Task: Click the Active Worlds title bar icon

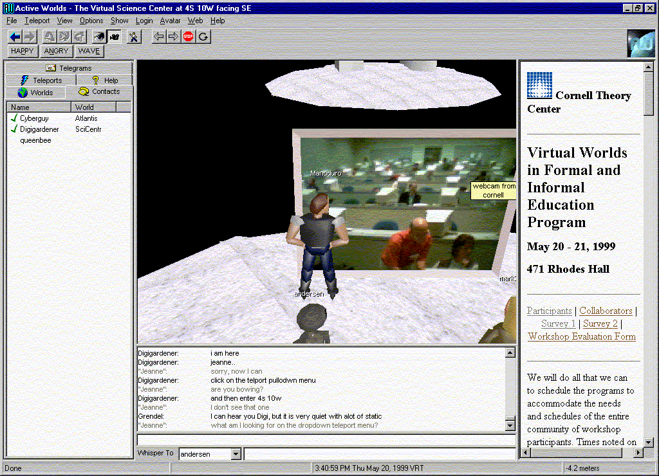Action: click(x=8, y=8)
